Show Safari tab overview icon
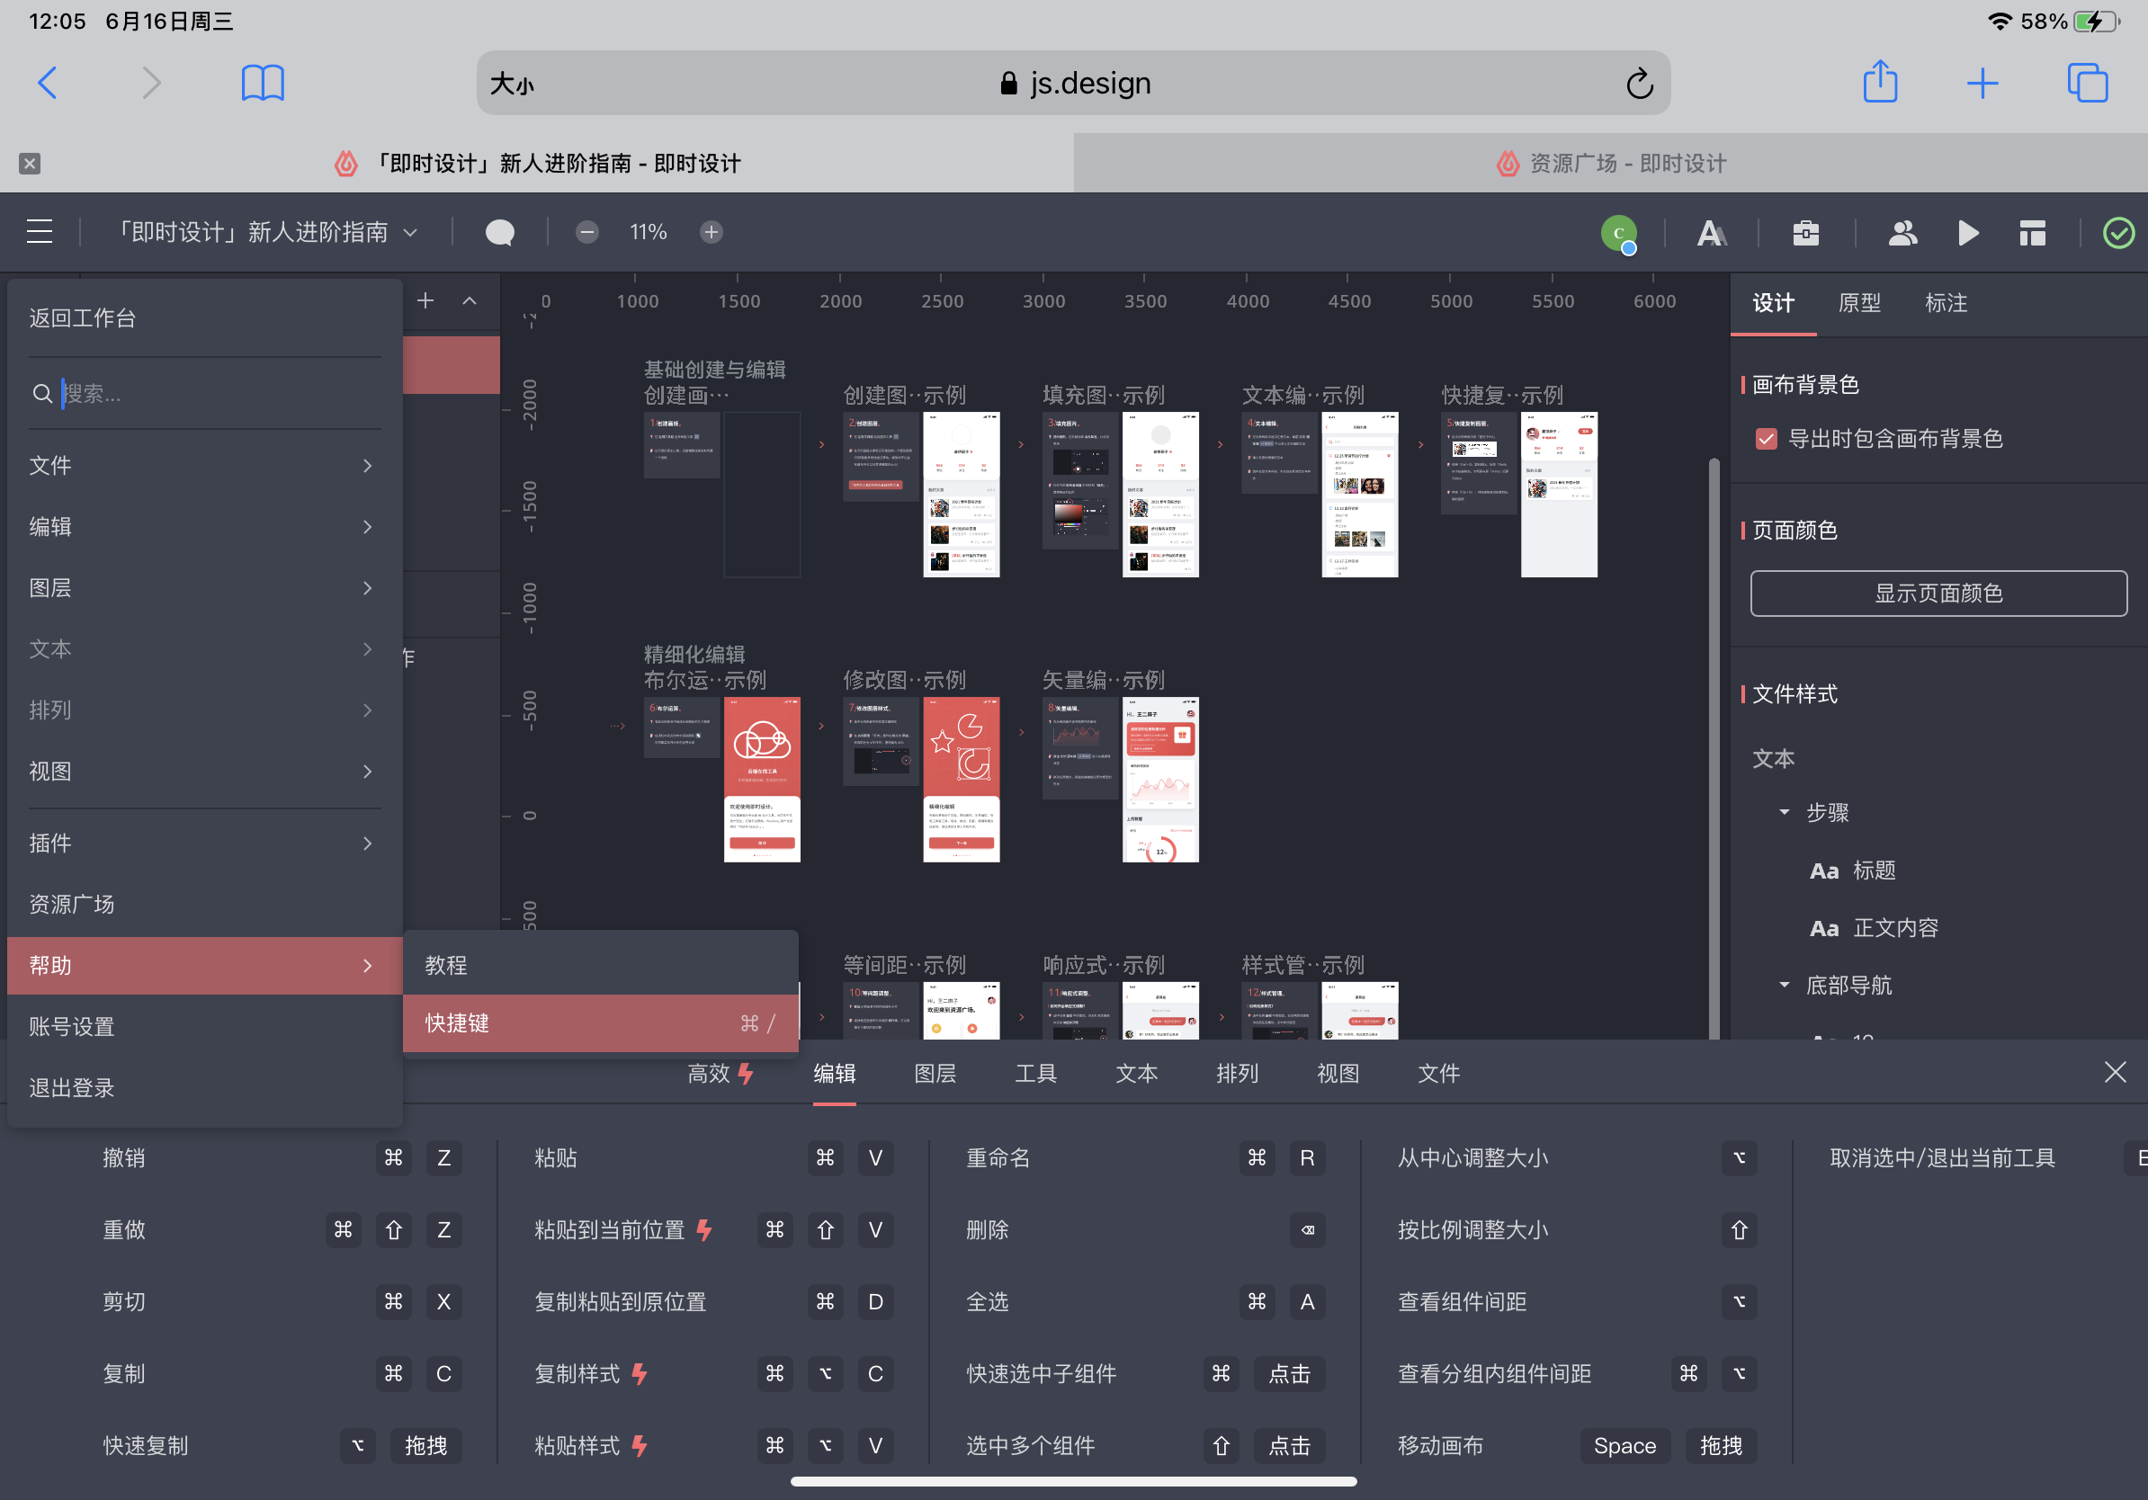The width and height of the screenshot is (2148, 1500). [x=2087, y=84]
